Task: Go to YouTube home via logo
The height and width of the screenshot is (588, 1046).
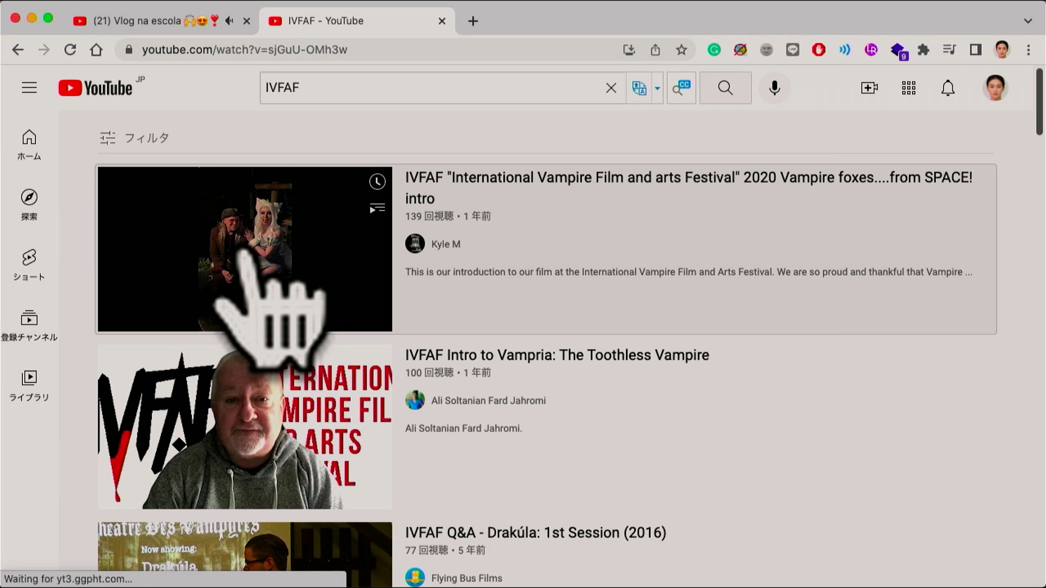Action: pyautogui.click(x=96, y=88)
